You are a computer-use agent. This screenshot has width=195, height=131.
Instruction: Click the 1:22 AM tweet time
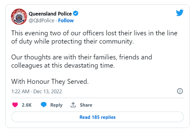(20, 91)
